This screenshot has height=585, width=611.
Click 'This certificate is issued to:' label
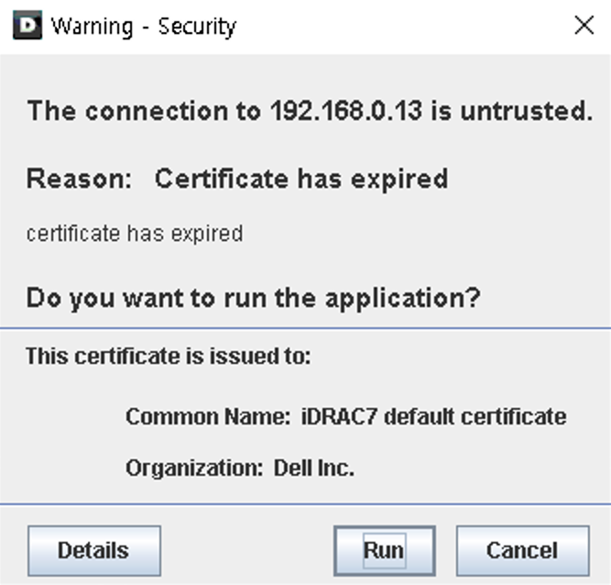[169, 356]
